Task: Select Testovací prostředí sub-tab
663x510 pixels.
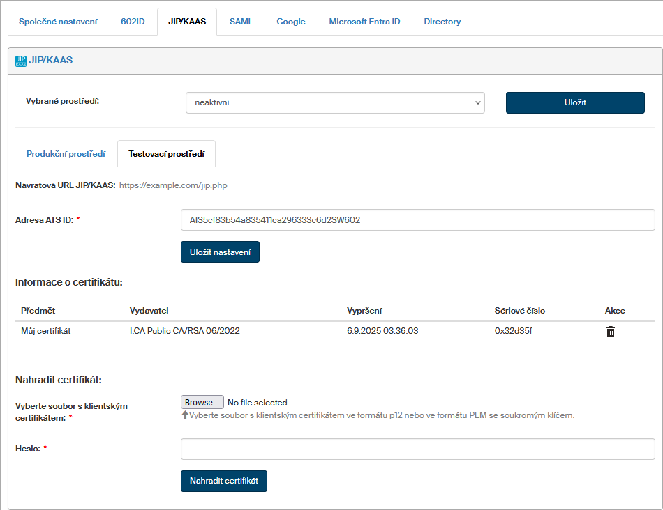Action: 166,154
